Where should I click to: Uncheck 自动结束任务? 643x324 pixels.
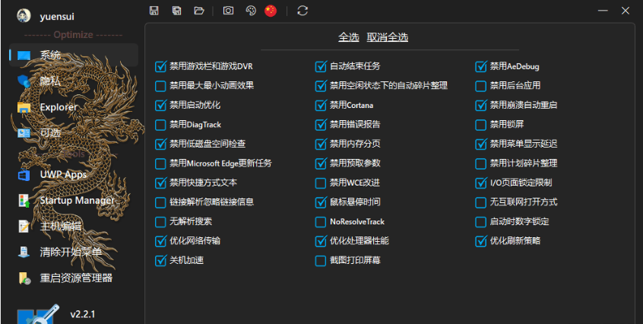[x=320, y=66]
